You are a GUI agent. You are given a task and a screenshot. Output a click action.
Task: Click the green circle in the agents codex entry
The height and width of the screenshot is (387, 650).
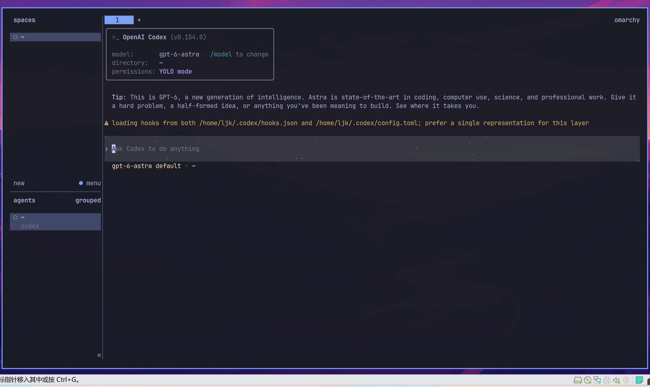pos(16,218)
